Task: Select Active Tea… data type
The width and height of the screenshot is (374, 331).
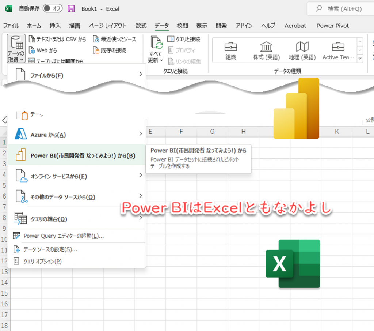Action: [338, 50]
